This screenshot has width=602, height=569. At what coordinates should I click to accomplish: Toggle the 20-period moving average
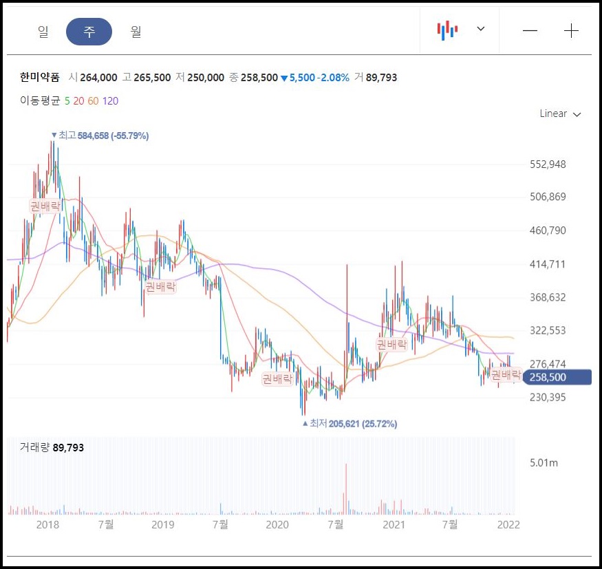click(x=78, y=101)
